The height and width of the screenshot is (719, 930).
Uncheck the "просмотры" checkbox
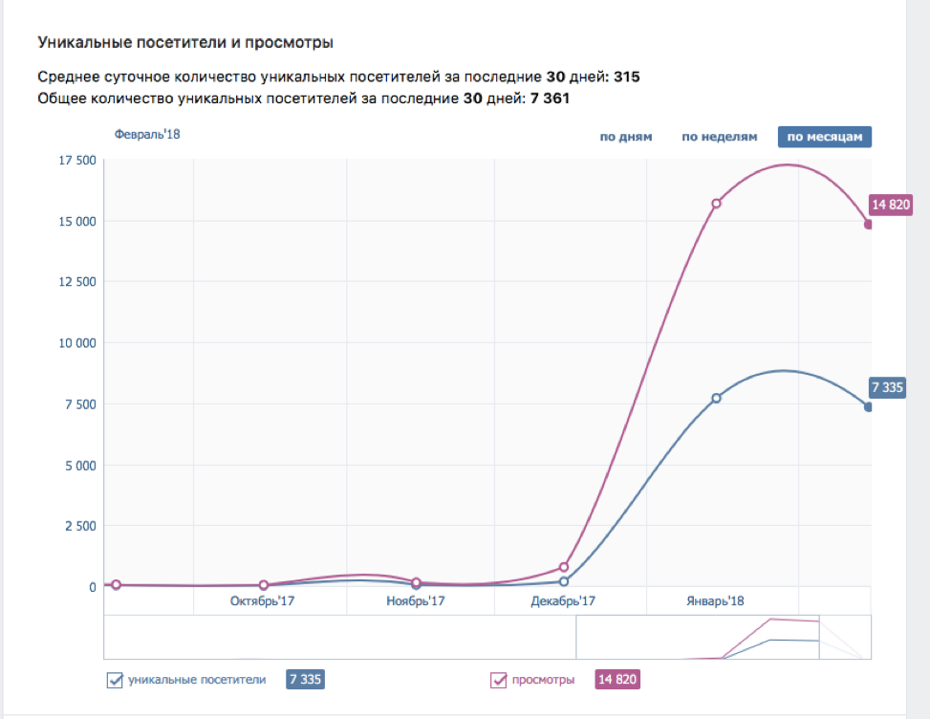pos(498,681)
